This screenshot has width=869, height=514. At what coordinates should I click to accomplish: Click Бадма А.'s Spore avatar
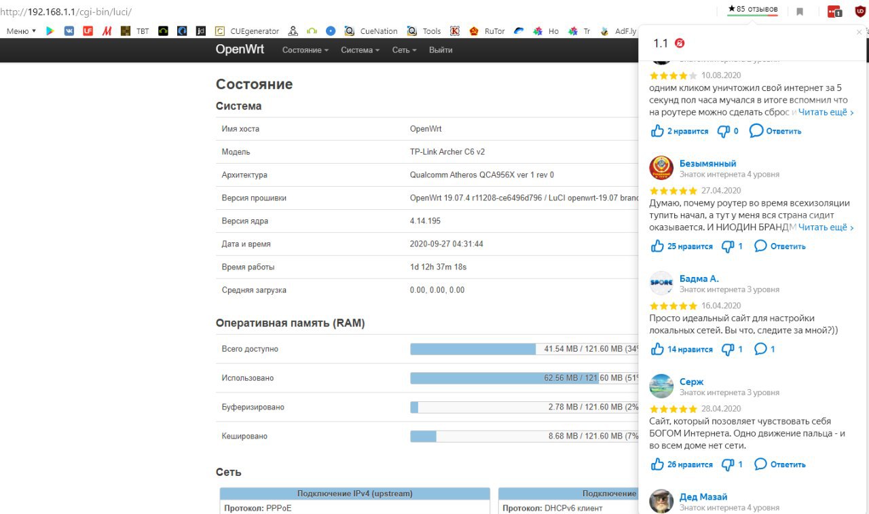[x=661, y=282]
